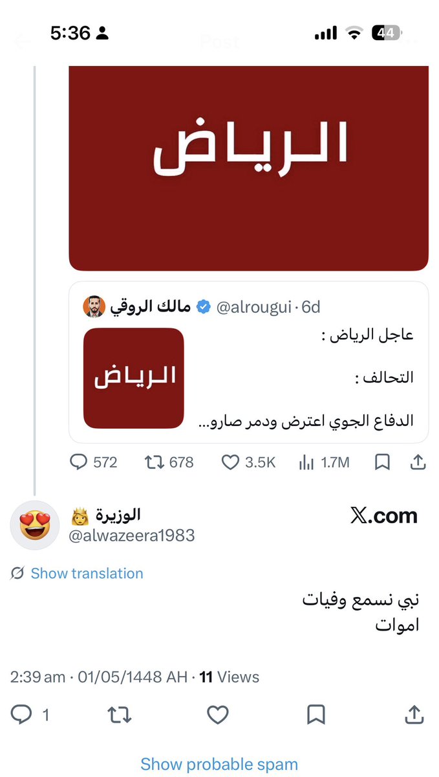Screen dimensions: 439x777
Task: Tap reply icon with 572 comments
Action: click(x=94, y=462)
